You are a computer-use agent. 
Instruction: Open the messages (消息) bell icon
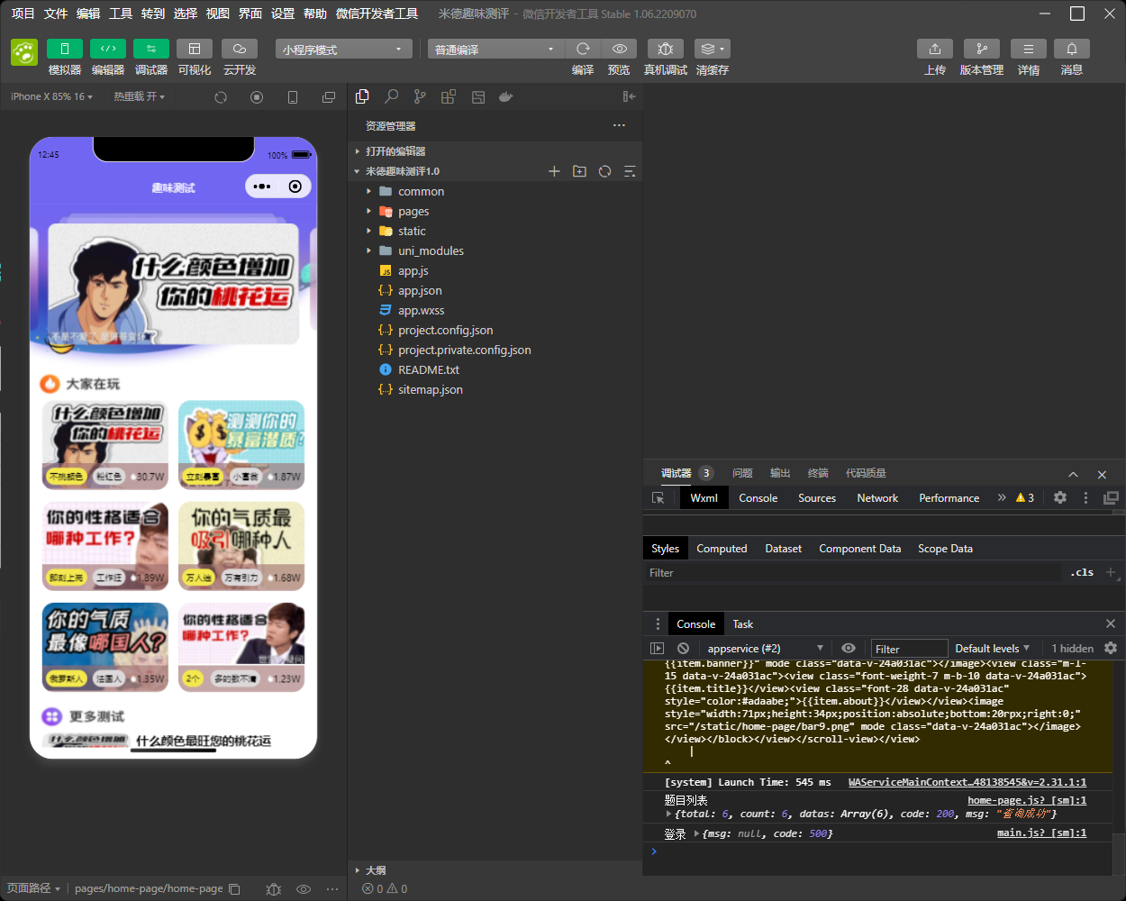1072,49
